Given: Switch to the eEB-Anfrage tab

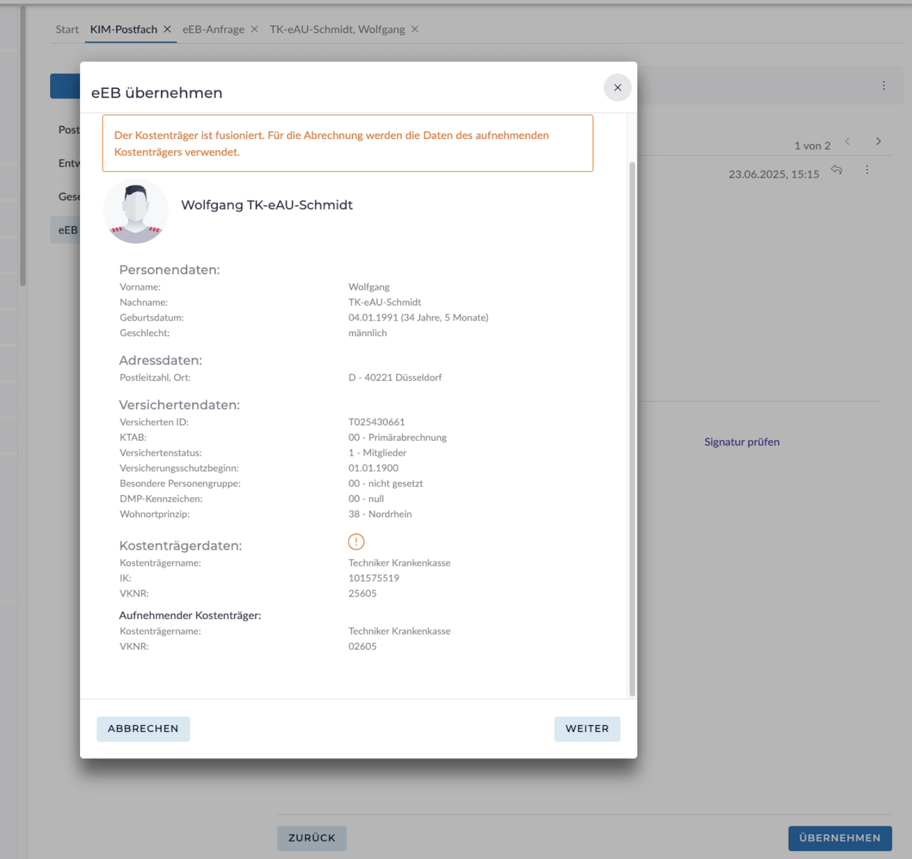Looking at the screenshot, I should [x=213, y=29].
